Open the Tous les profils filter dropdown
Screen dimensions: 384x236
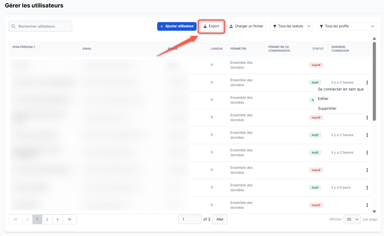(x=347, y=26)
